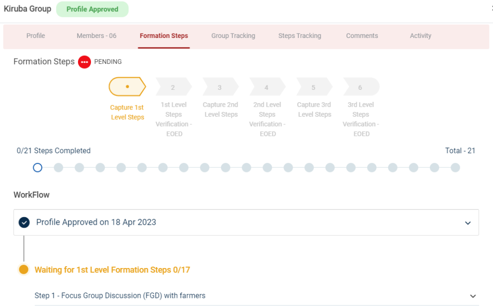The width and height of the screenshot is (493, 306).
Task: Open the Group Tracking tab
Action: tap(233, 36)
